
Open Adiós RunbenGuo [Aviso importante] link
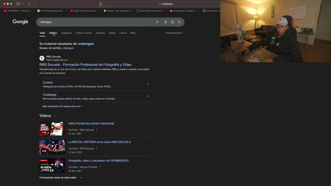tap(91, 123)
